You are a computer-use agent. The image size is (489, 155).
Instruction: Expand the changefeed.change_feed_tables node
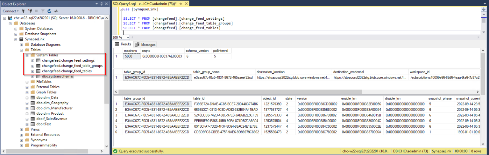pos(32,71)
